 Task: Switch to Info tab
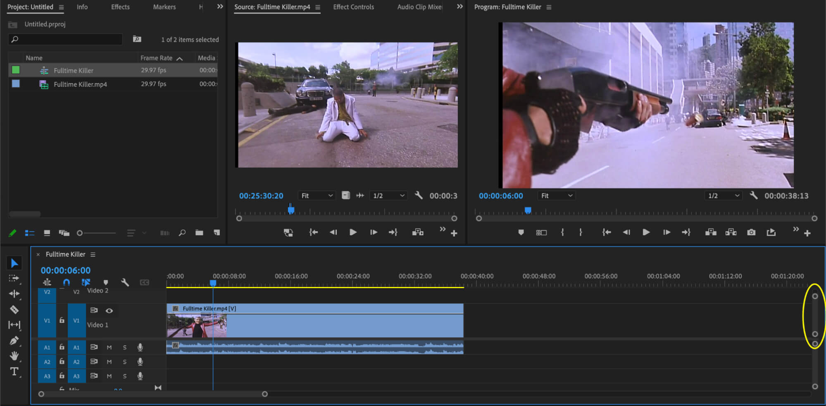click(x=82, y=7)
